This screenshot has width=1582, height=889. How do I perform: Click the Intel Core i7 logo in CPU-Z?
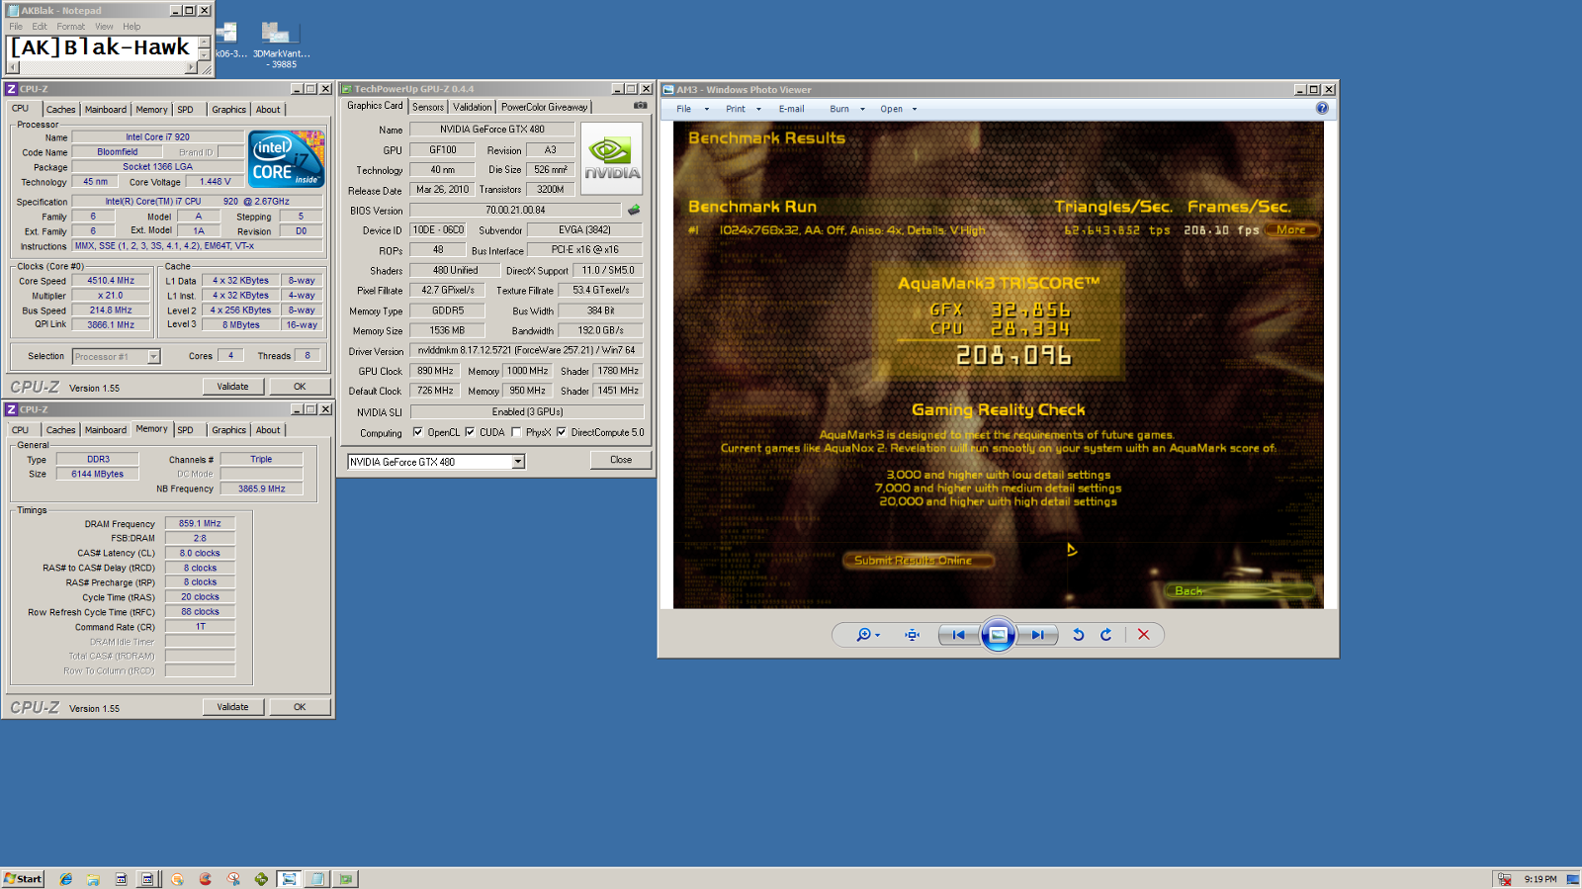(287, 158)
